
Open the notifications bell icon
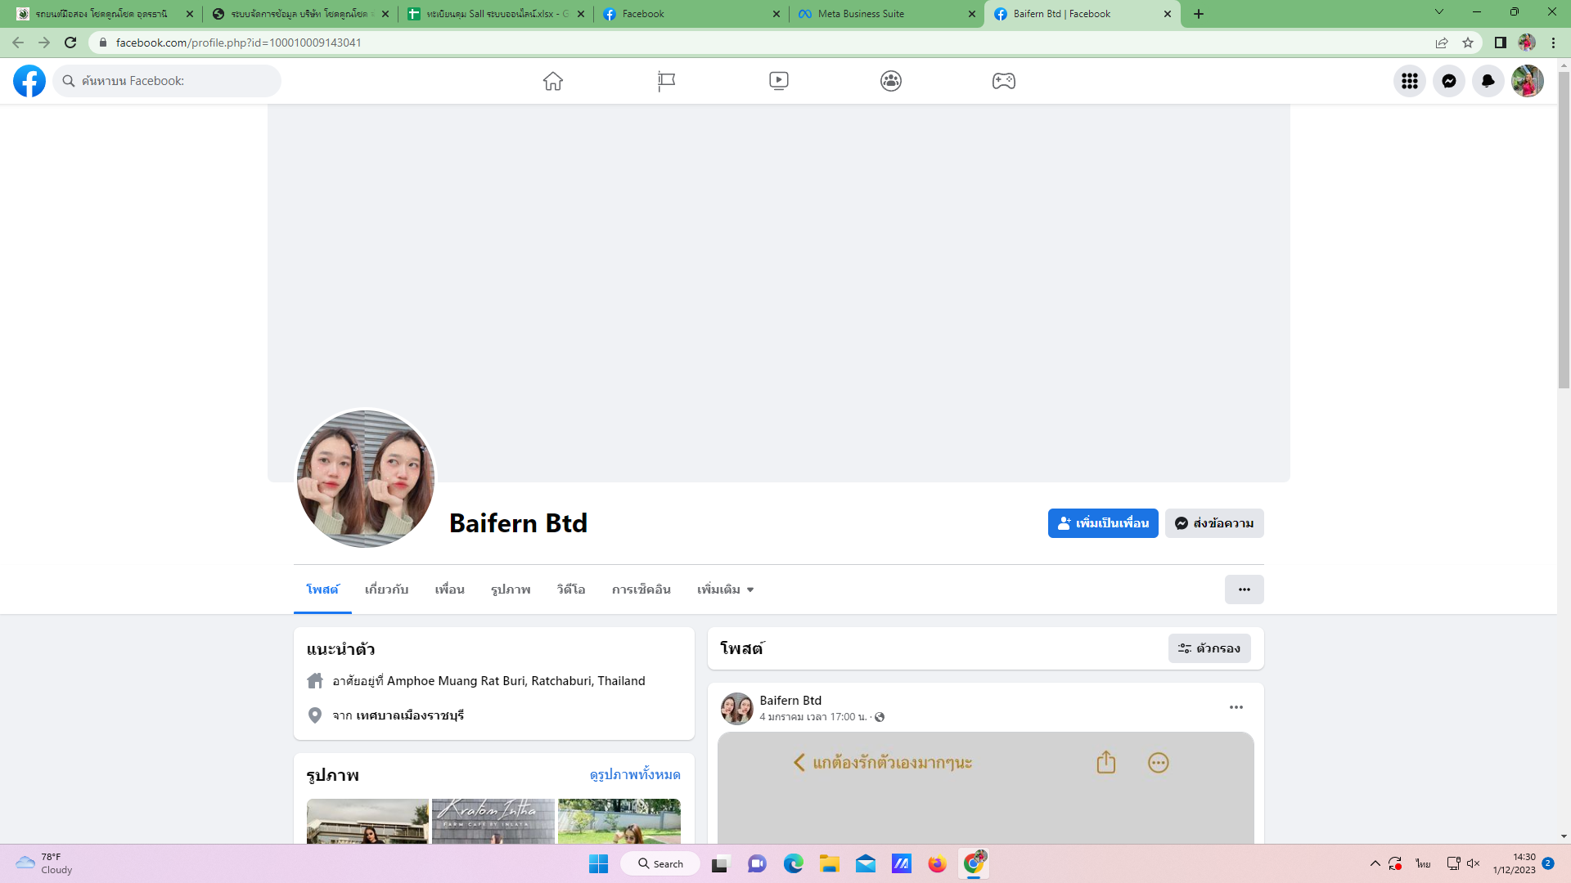(1488, 81)
